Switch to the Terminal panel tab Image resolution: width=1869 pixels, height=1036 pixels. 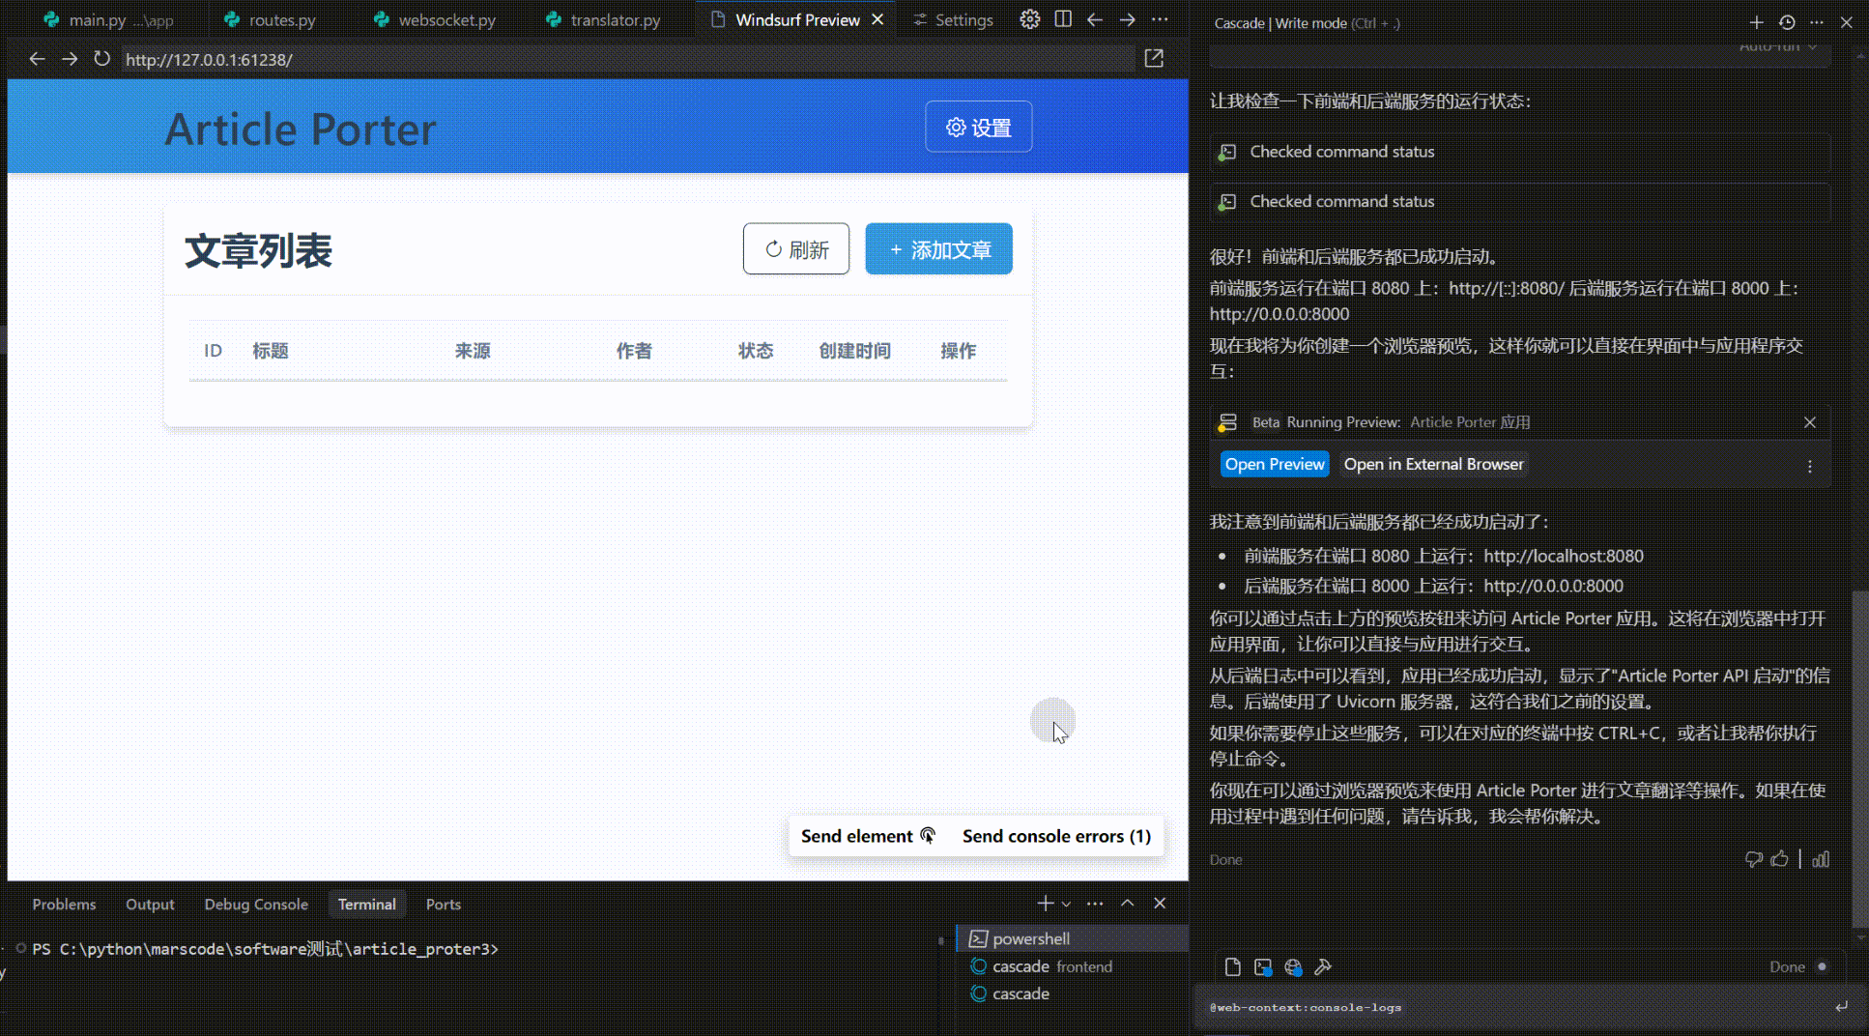click(x=367, y=904)
